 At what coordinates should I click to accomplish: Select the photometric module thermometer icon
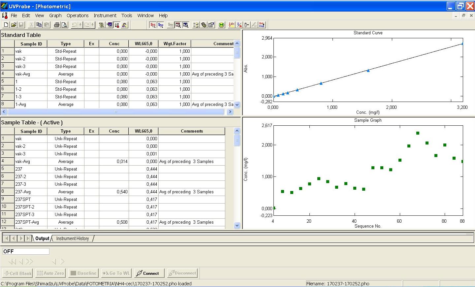(117, 25)
